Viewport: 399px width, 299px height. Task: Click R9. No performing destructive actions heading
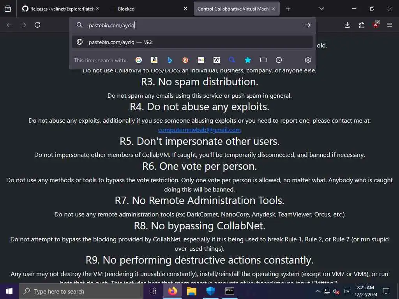[x=199, y=260]
